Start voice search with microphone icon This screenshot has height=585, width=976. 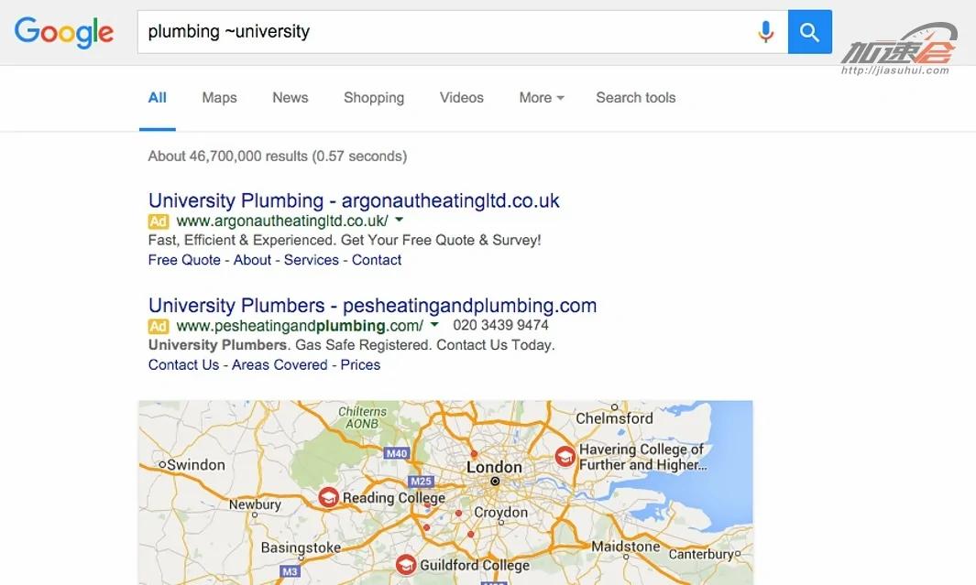tap(765, 32)
